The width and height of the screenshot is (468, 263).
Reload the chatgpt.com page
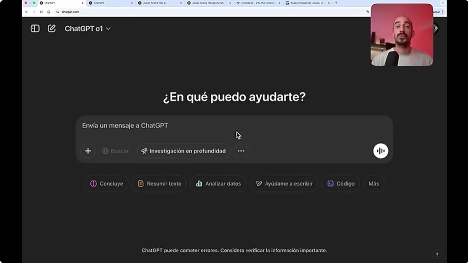[x=41, y=12]
